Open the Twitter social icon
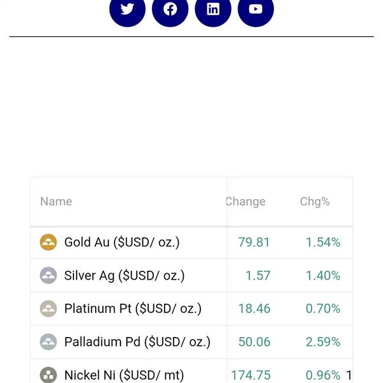 tap(128, 9)
